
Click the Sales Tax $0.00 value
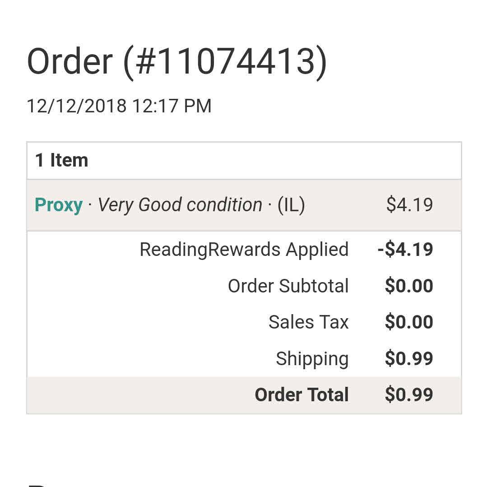coord(409,322)
